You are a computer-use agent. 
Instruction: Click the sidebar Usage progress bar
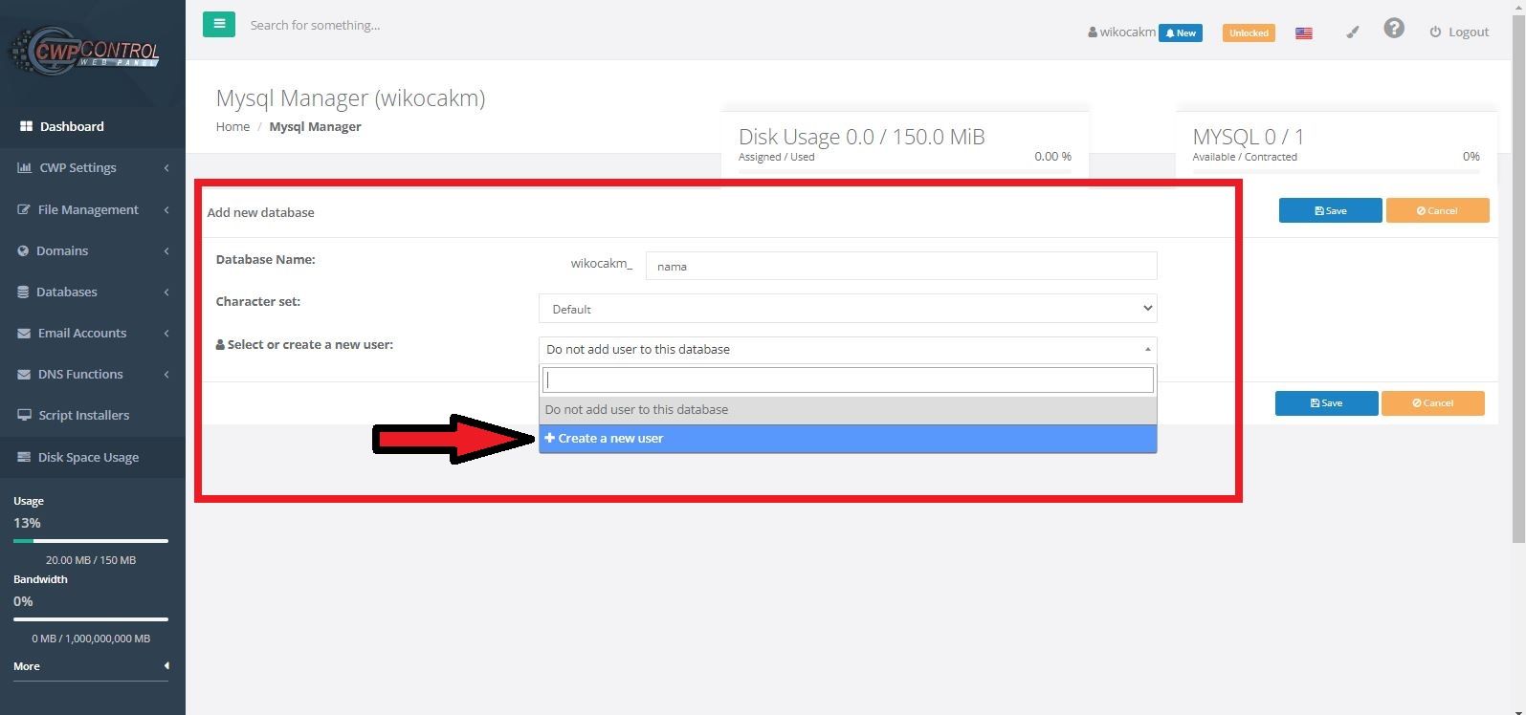[91, 541]
